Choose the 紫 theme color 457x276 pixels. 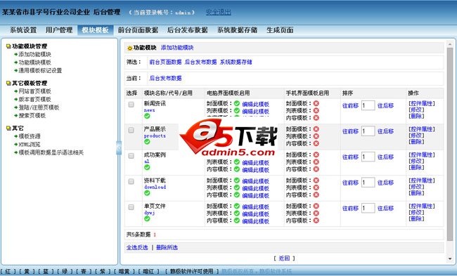(103, 271)
